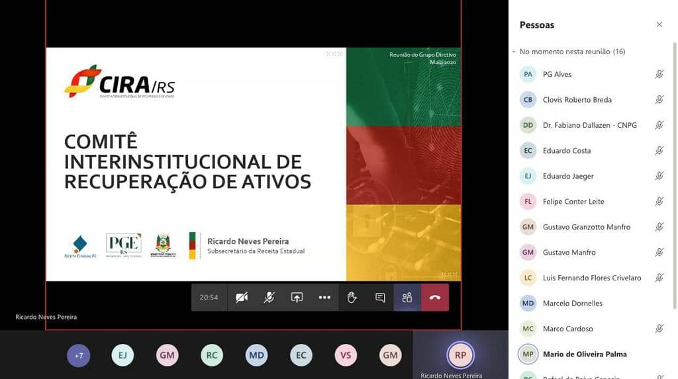The width and height of the screenshot is (678, 379).
Task: Hide the participants panel via people icon
Action: pos(407,298)
